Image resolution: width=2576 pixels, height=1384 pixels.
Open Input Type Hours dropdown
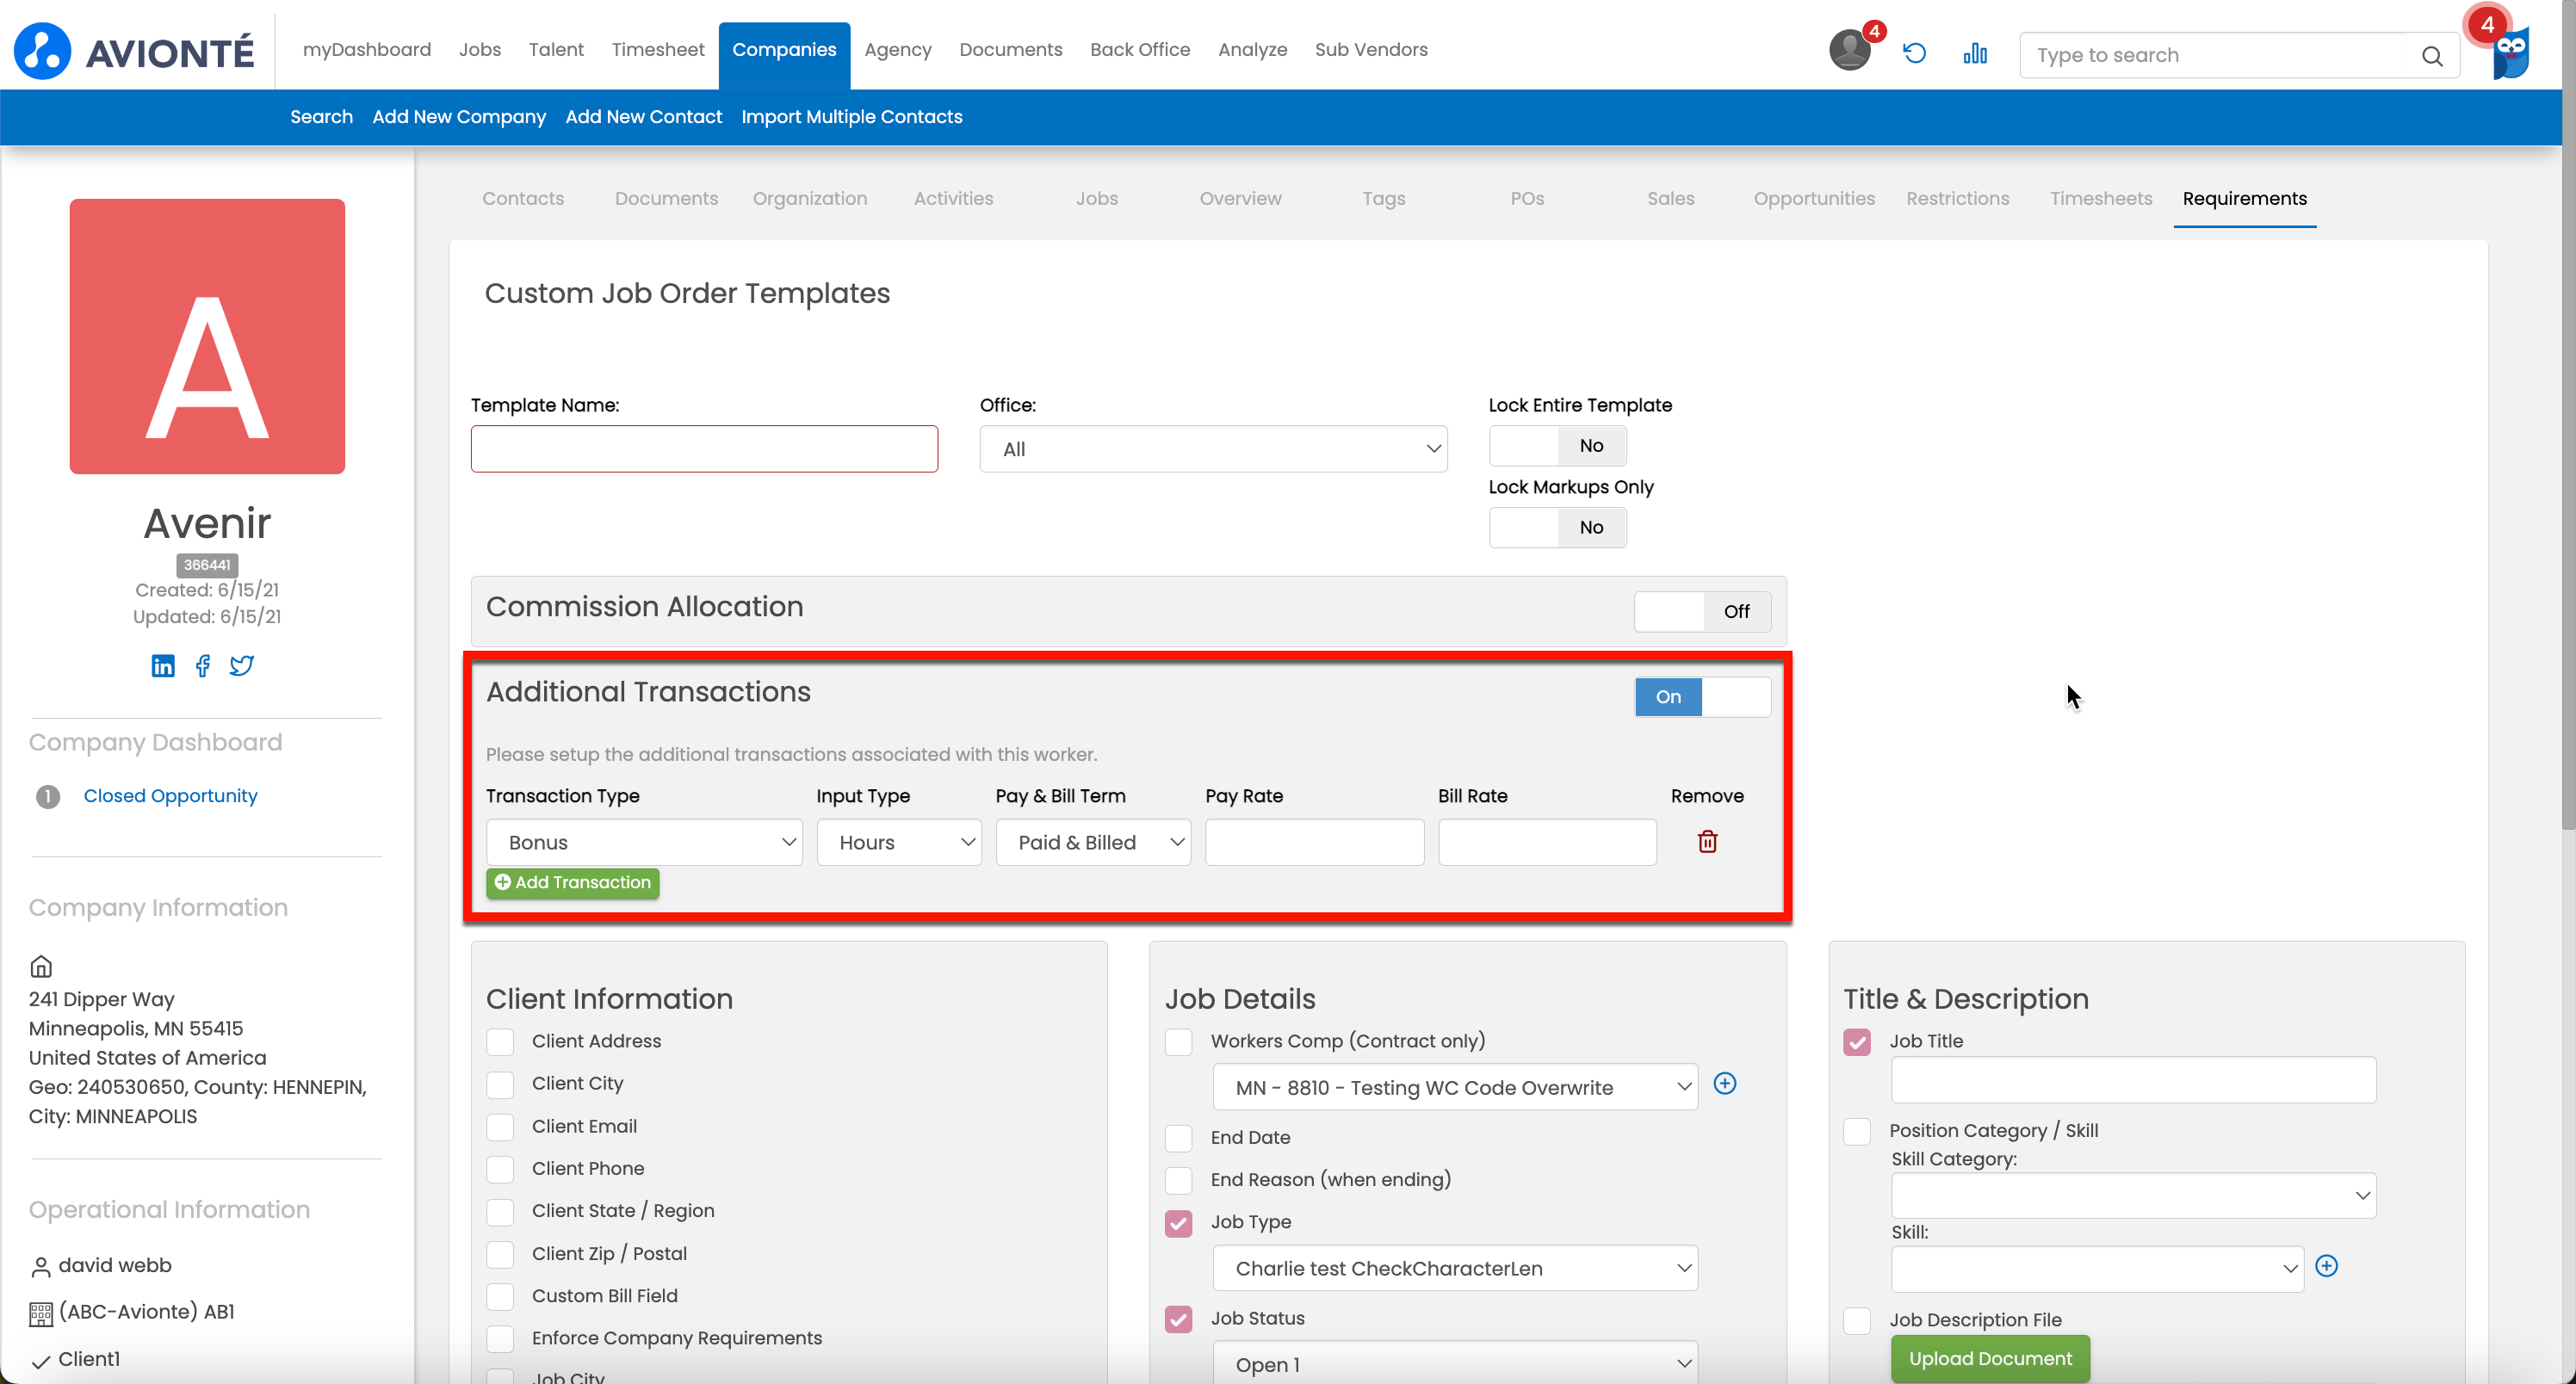tap(899, 842)
